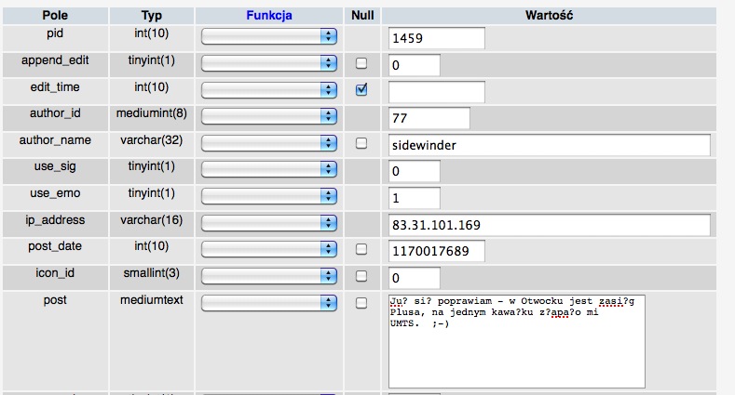Uncheck the Null checkbox for edit_time

pyautogui.click(x=361, y=90)
